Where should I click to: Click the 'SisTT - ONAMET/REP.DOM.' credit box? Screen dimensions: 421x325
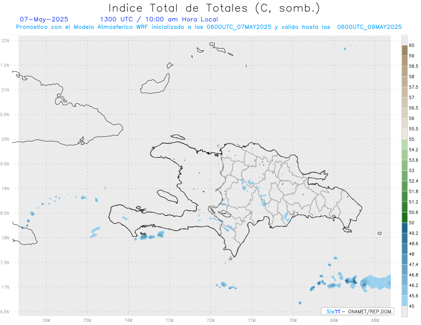point(358,311)
